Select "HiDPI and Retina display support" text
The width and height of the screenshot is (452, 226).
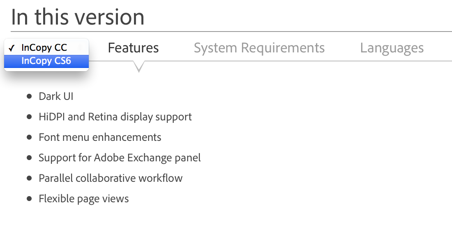point(115,117)
